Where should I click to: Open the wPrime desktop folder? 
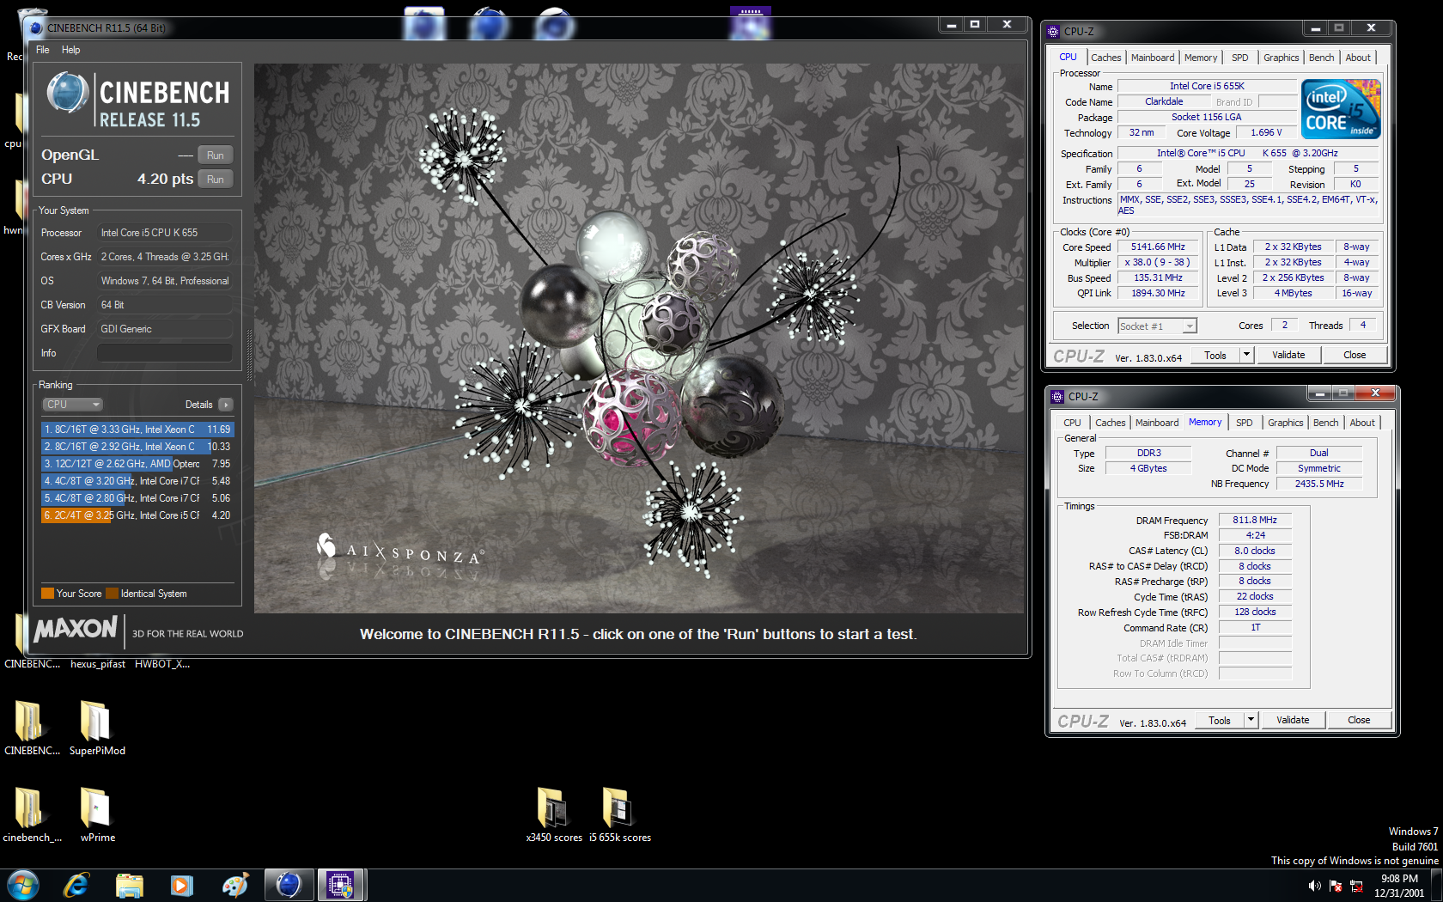(96, 814)
